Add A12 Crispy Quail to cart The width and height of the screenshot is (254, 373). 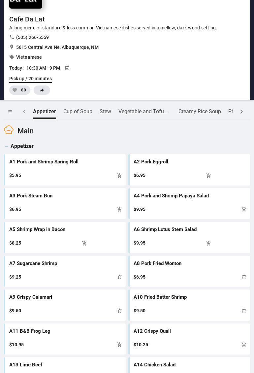(244, 345)
